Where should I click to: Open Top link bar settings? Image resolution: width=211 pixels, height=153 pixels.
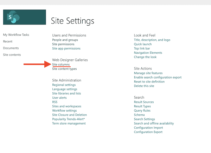tap(142, 48)
